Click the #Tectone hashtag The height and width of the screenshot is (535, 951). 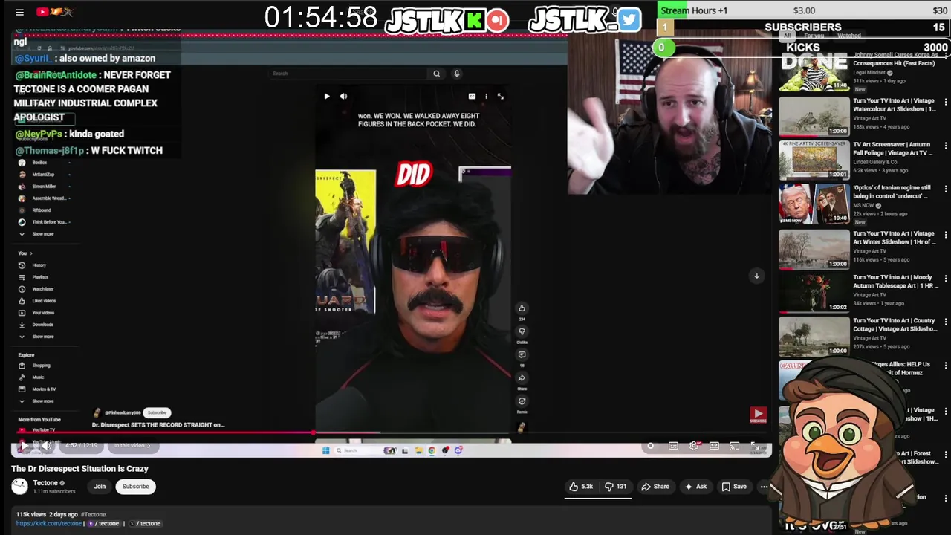pyautogui.click(x=93, y=514)
